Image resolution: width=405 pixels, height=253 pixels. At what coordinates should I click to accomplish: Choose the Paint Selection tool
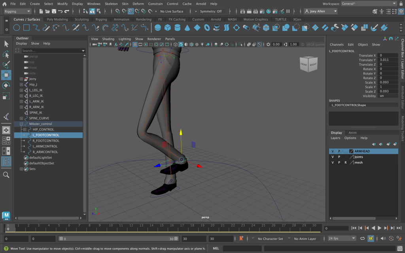6,64
